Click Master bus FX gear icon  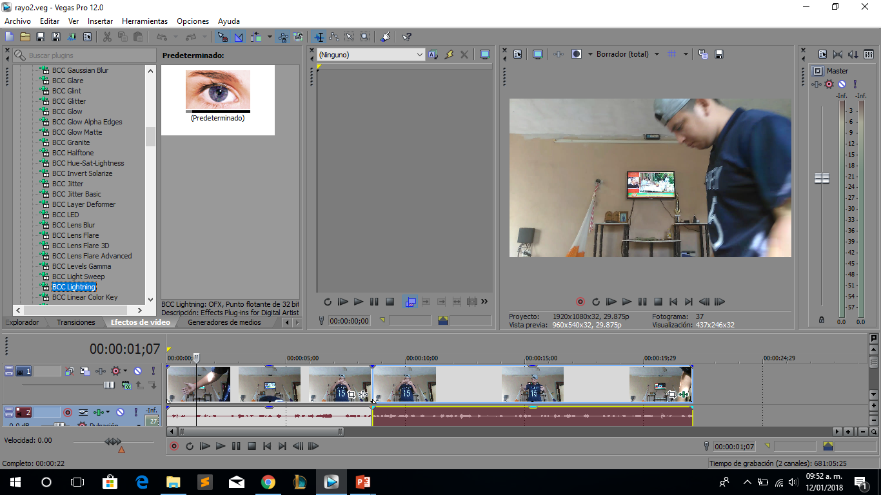[829, 84]
